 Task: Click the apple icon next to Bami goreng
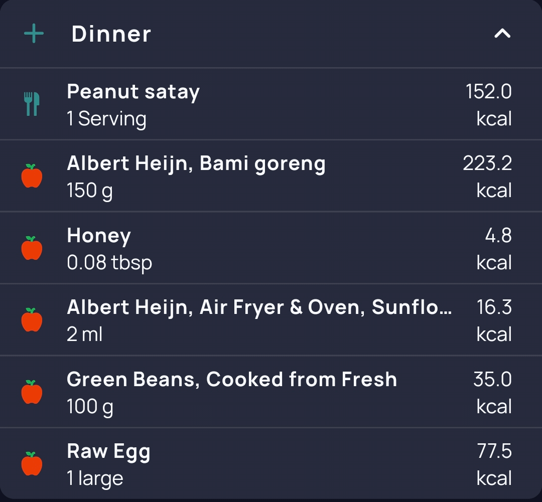point(32,176)
